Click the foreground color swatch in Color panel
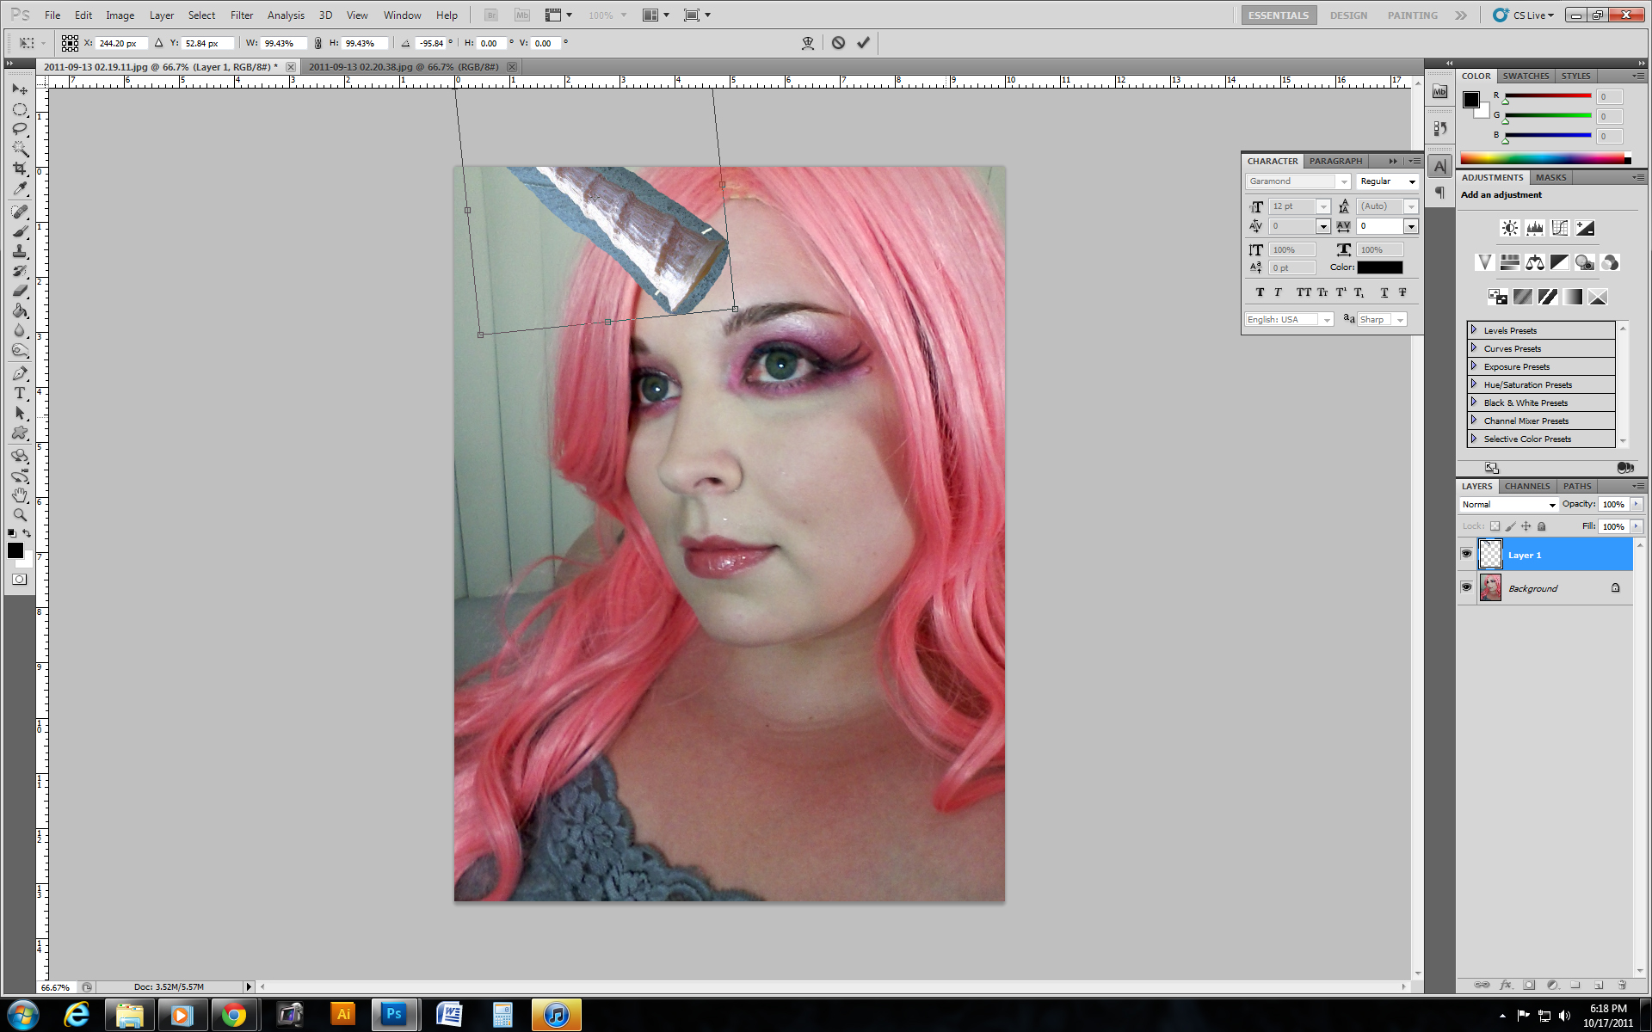Screen dimensions: 1652x1032 (x=1471, y=100)
